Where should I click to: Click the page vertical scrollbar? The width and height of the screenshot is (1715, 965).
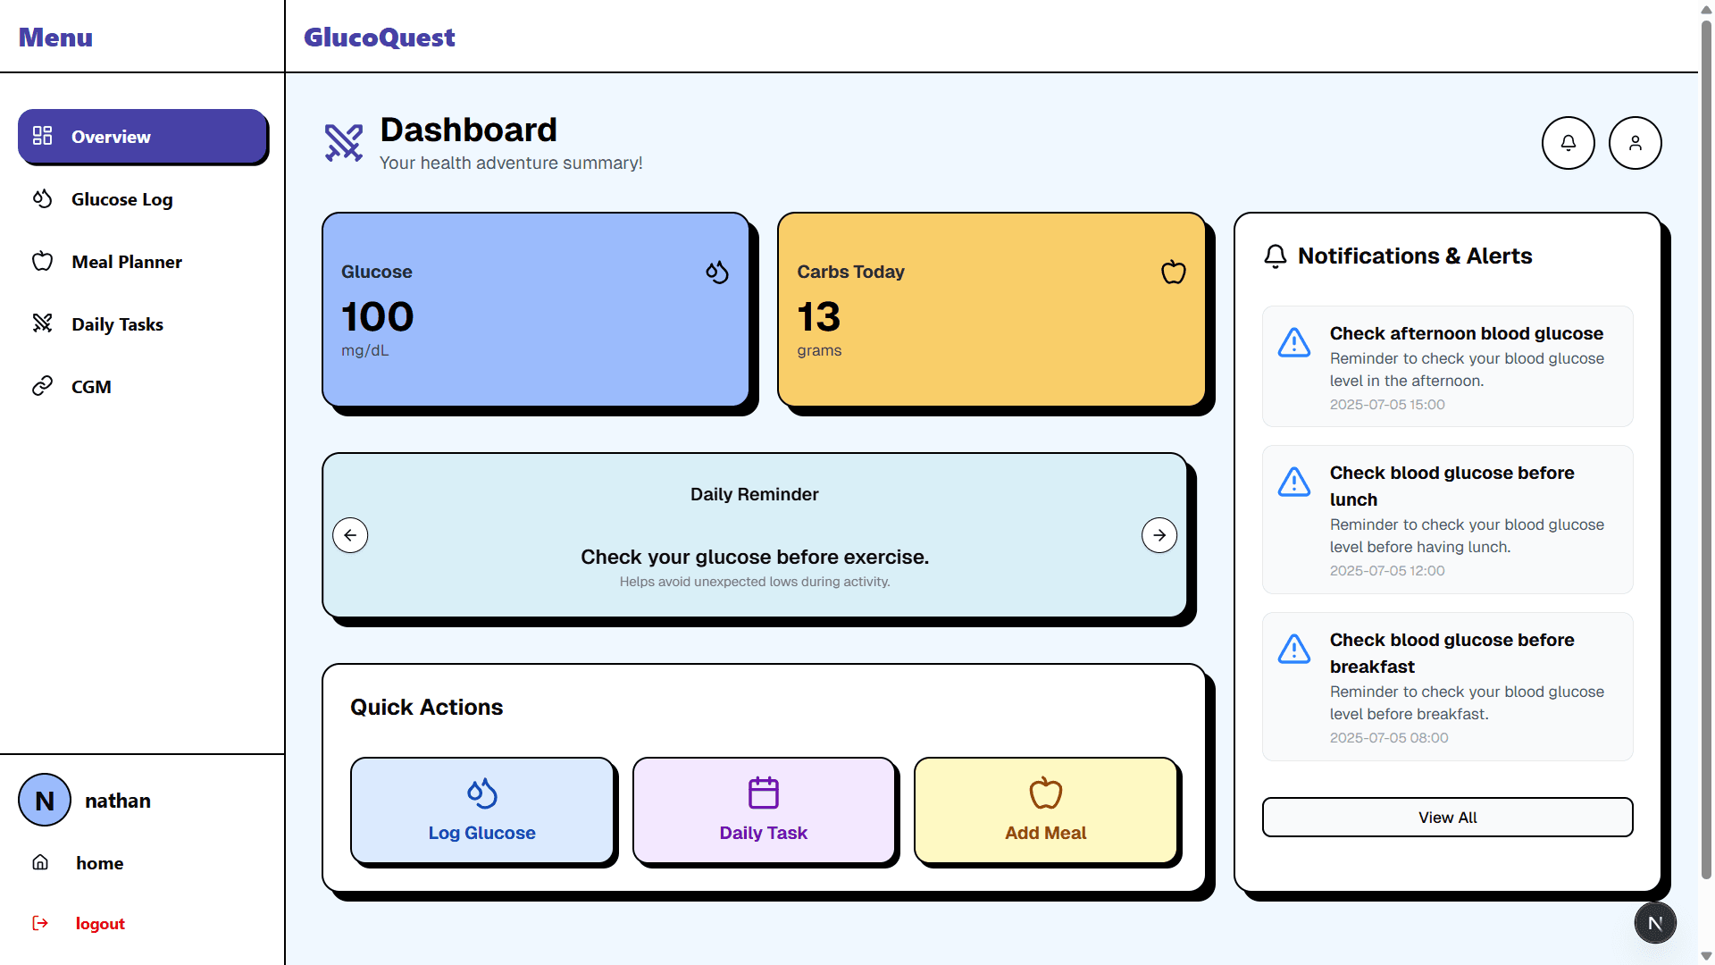[1706, 447]
